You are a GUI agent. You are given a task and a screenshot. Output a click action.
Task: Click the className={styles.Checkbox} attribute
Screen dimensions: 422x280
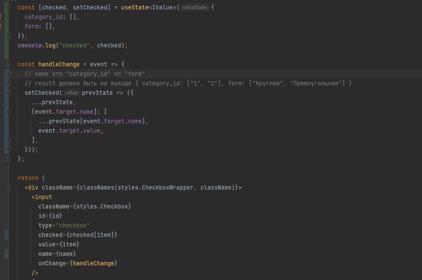coord(85,207)
